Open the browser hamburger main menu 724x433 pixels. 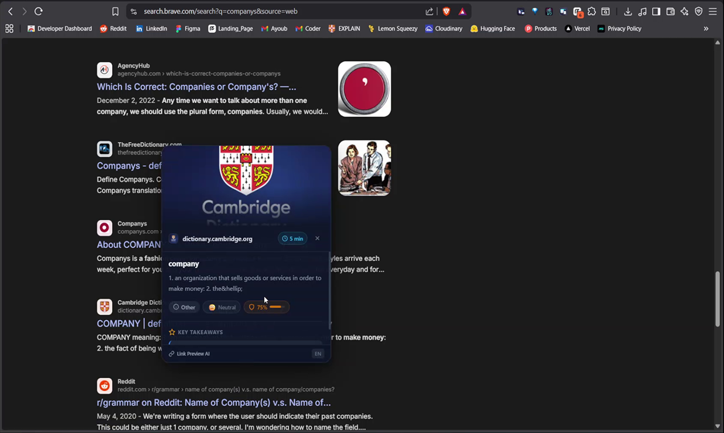713,11
